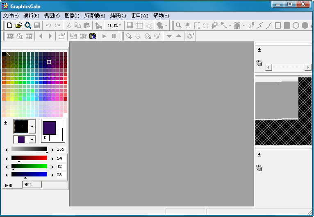314x217 pixels.
Task: Switch to the HSL tab
Action: point(32,185)
